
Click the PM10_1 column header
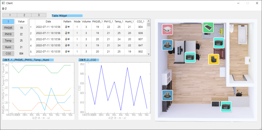point(108,22)
